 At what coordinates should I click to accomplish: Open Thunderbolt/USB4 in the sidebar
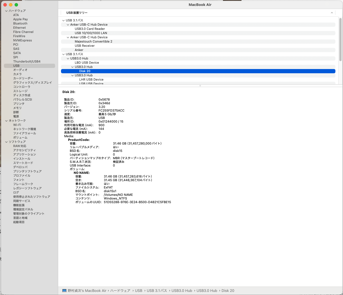[x=27, y=61]
